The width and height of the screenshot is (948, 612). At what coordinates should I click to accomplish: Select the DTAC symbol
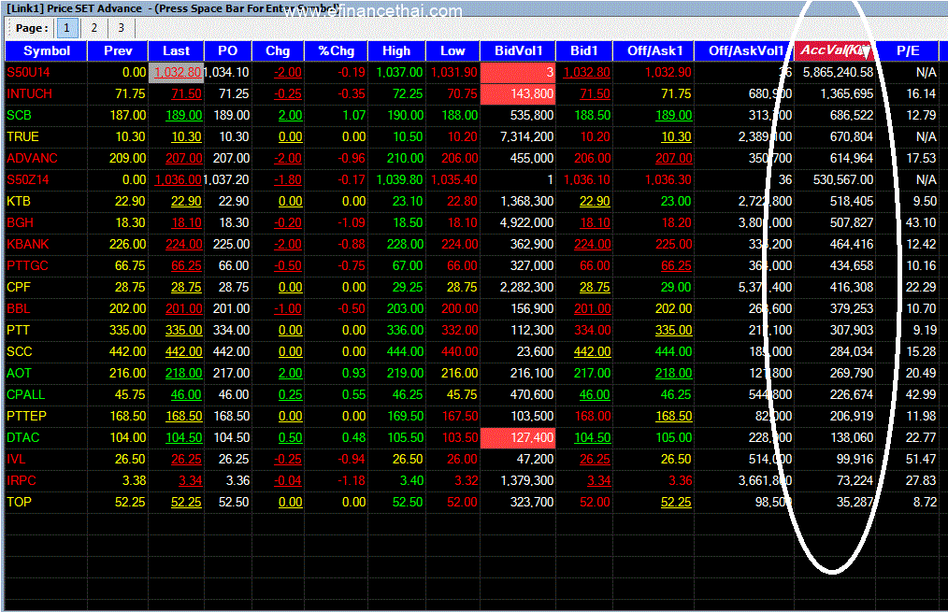tap(23, 437)
